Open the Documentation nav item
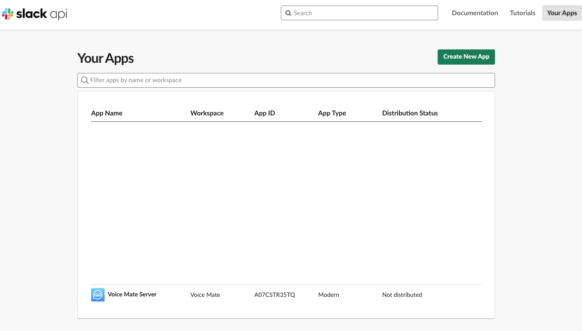582x331 pixels. click(475, 13)
